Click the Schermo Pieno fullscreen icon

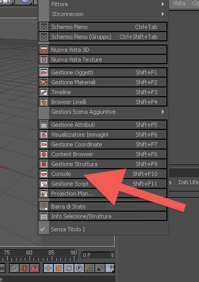coord(44,27)
